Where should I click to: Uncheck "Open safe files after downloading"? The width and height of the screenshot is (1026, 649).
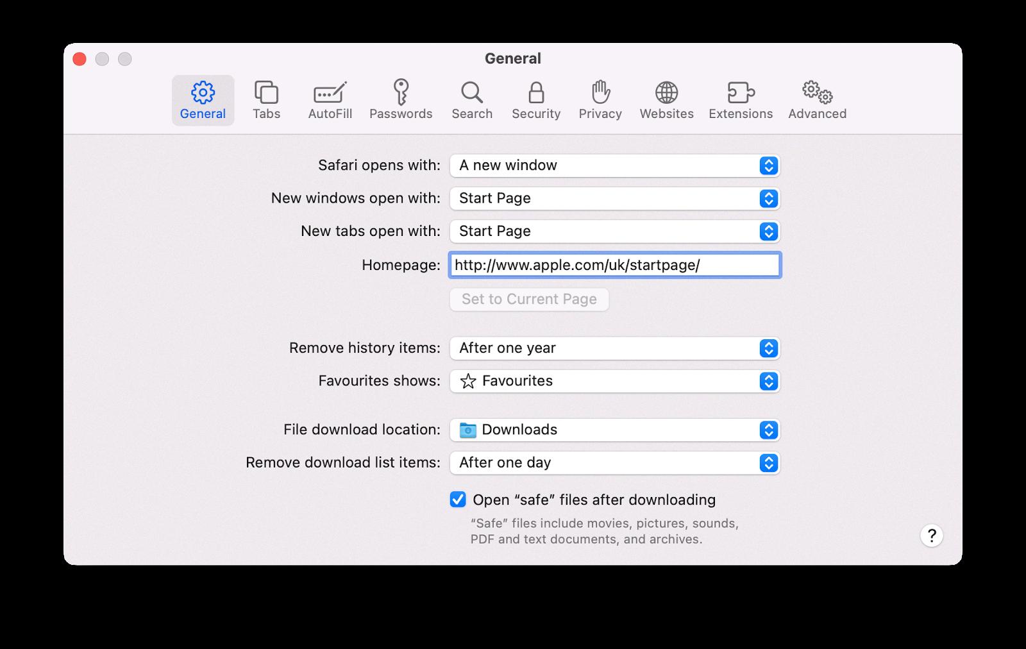tap(457, 499)
